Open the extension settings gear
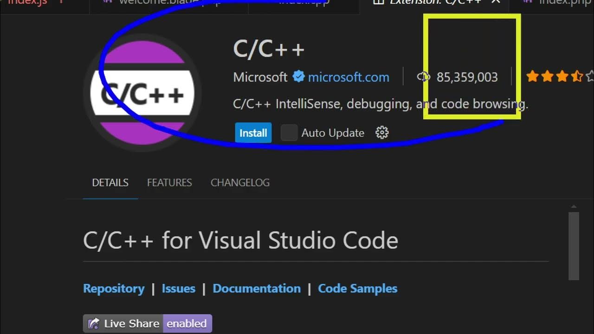The height and width of the screenshot is (334, 594). point(382,133)
